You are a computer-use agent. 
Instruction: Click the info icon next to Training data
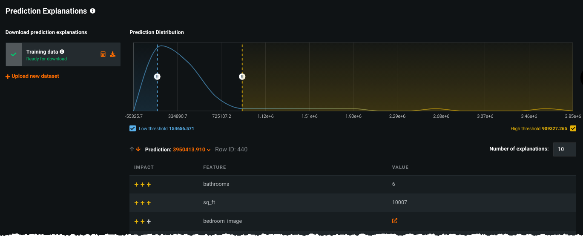pyautogui.click(x=62, y=52)
